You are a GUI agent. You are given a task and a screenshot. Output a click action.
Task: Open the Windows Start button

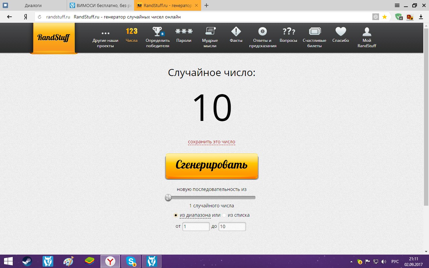pyautogui.click(x=8, y=261)
